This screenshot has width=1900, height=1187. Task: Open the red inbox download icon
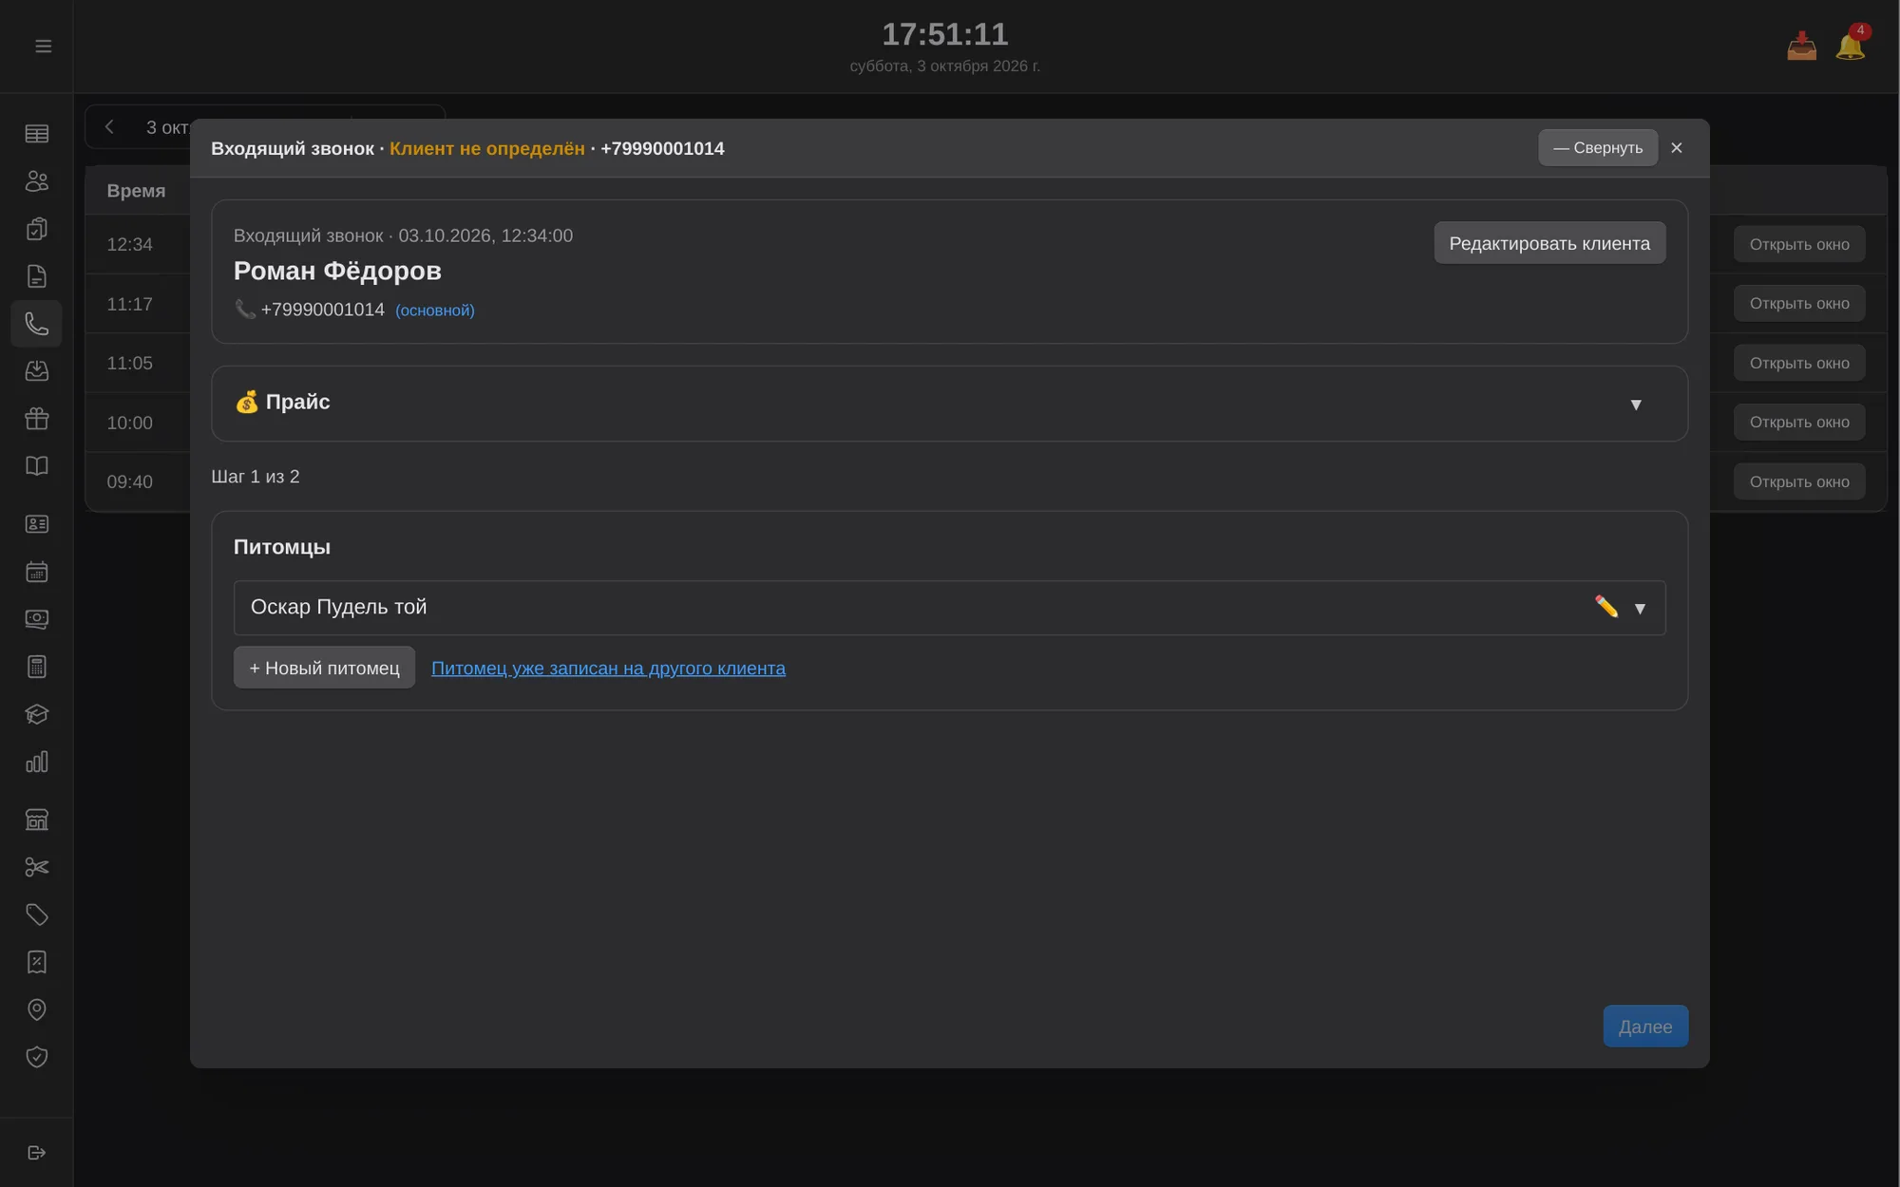tap(1801, 46)
